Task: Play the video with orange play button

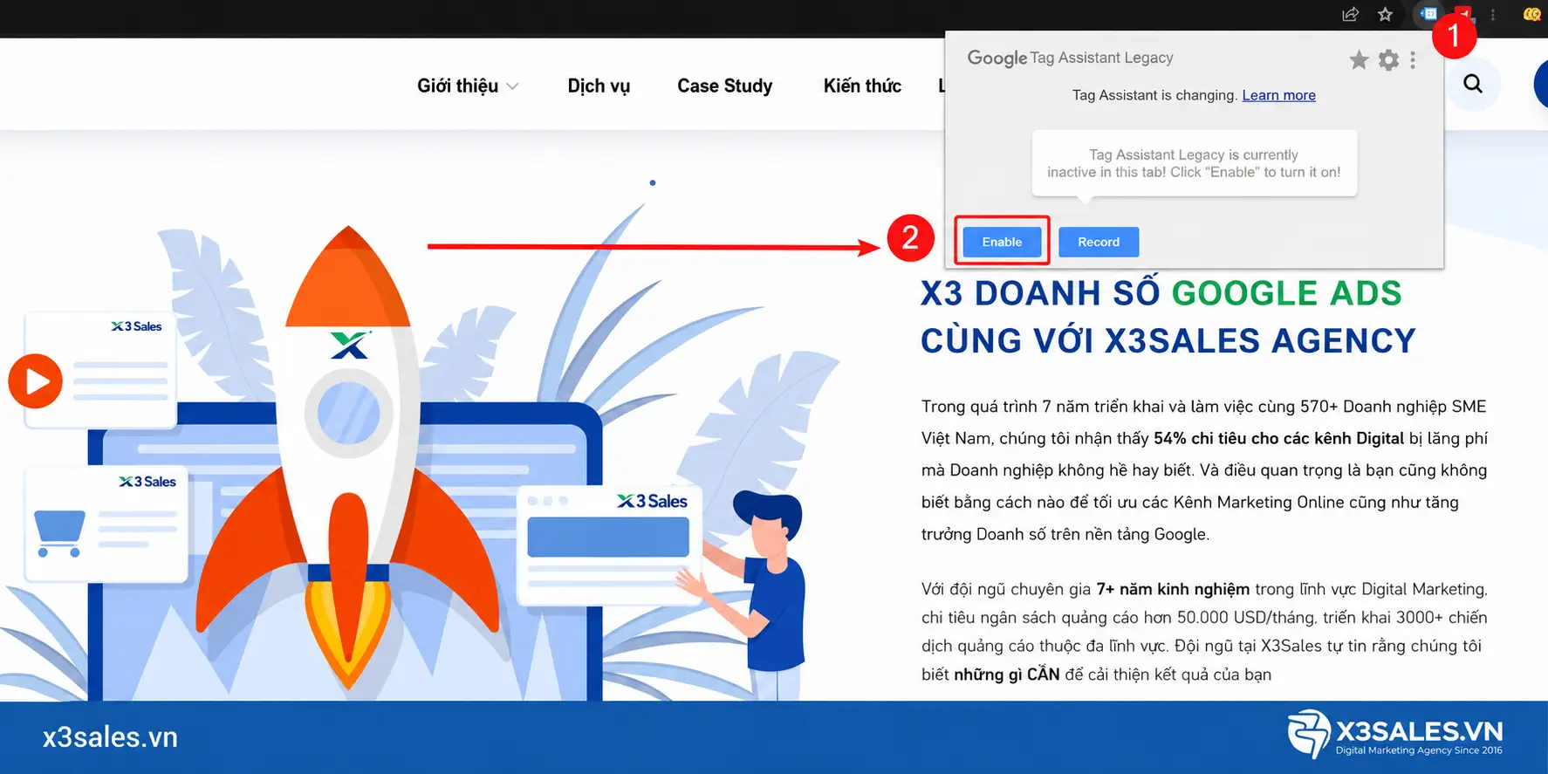Action: coord(36,381)
